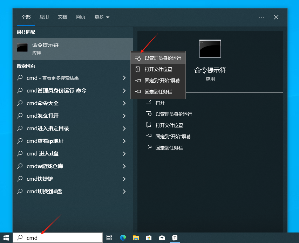This screenshot has width=299, height=243.
Task: Open the Mail app on the taskbar
Action: click(x=162, y=238)
